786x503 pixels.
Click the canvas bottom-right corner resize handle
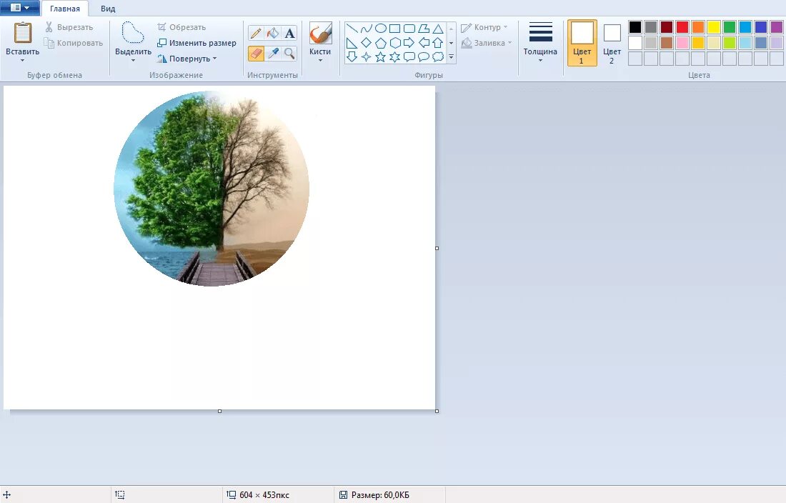pos(437,412)
